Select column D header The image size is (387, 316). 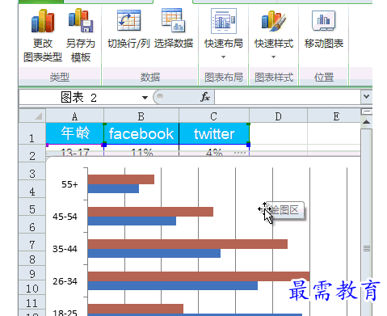point(278,116)
